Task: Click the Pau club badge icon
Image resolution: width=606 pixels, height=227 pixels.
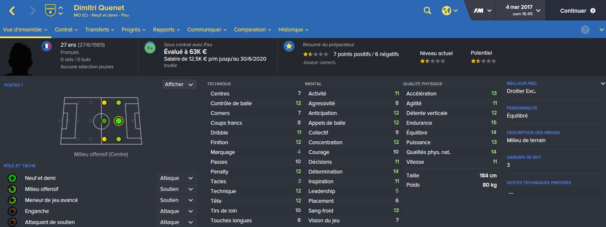Action: [50, 11]
